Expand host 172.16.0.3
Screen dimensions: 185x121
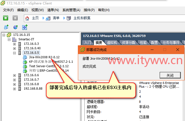[x=14, y=44]
